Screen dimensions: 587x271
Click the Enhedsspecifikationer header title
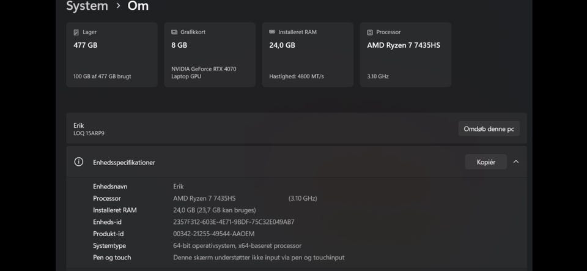[124, 163]
